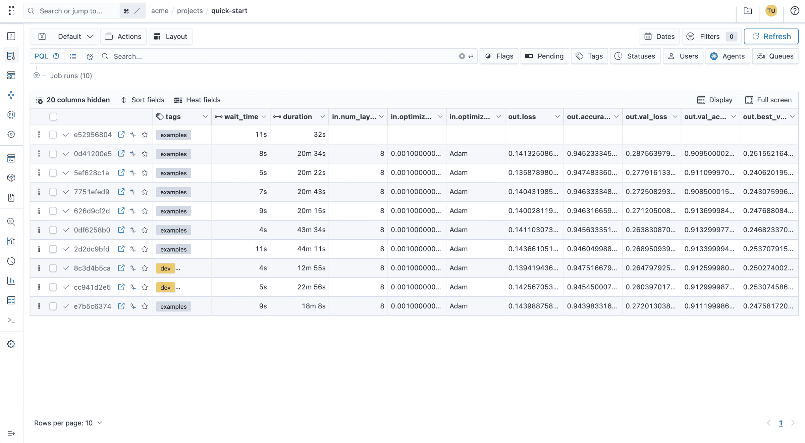
Task: Open run 0d41200e5 in a new tab
Action: pyautogui.click(x=121, y=154)
